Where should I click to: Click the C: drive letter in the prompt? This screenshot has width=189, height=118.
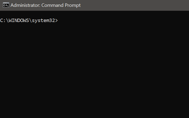[x=3, y=20]
